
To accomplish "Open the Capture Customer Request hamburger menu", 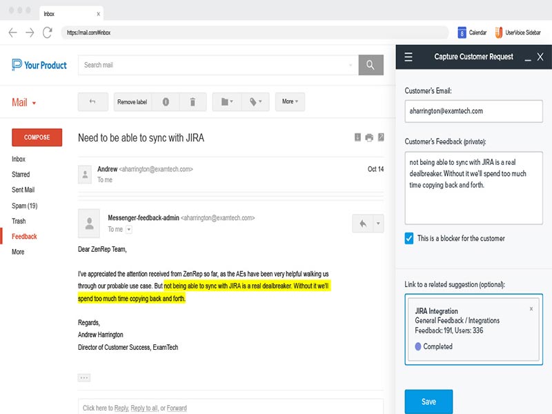I will click(408, 57).
